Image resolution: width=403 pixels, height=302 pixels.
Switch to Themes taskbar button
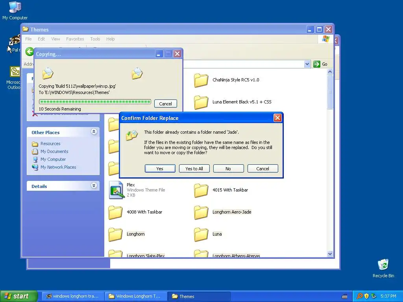coord(199,296)
